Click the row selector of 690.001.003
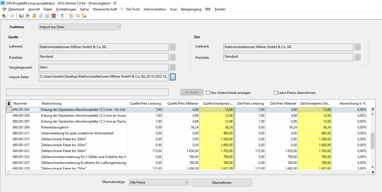Image resolution: width=382 pixels, height=192 pixels. click(x=9, y=110)
